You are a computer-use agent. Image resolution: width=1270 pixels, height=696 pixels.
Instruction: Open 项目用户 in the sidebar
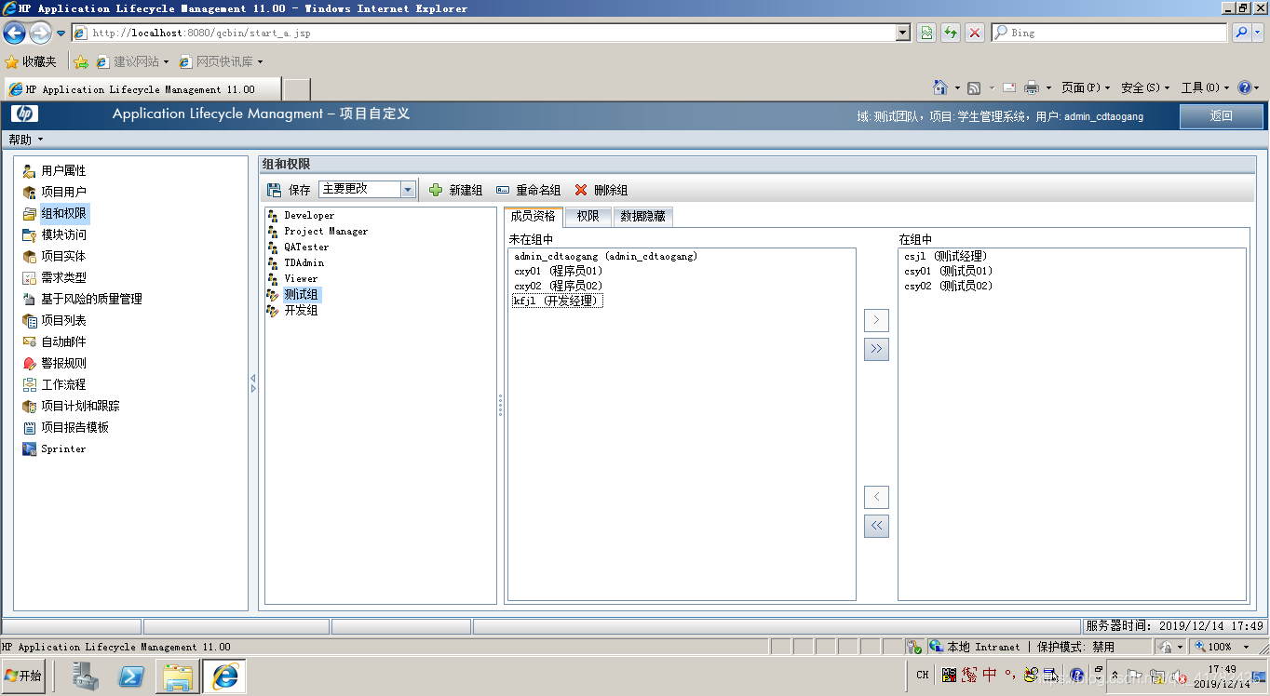(x=63, y=192)
